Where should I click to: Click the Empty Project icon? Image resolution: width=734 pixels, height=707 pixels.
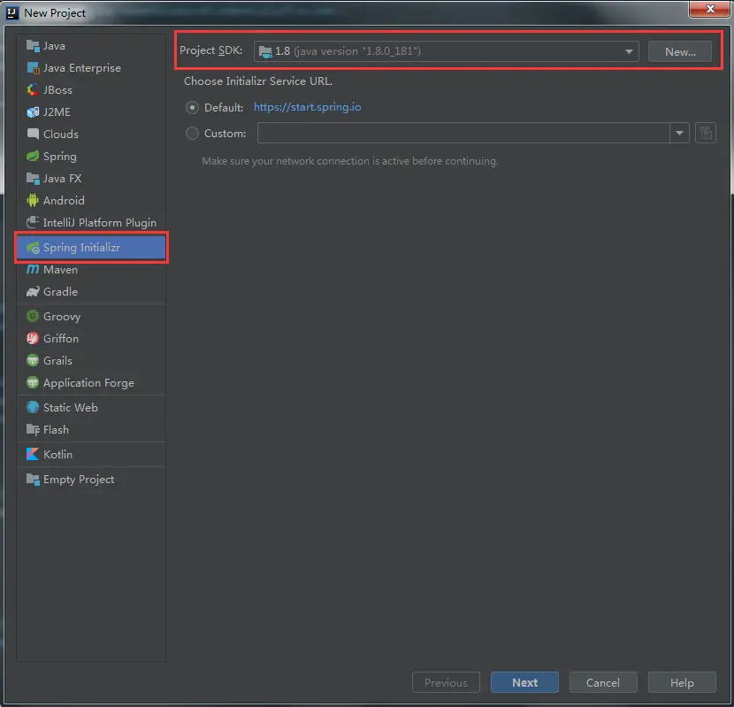(x=33, y=480)
